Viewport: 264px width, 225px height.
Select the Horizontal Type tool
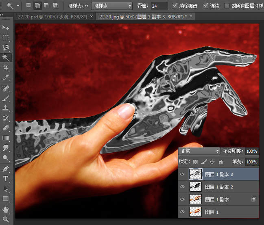(6, 178)
